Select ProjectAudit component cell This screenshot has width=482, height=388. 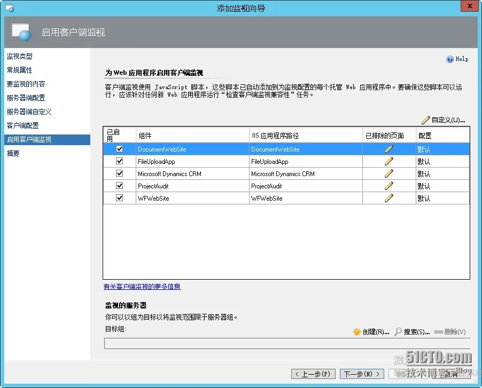(192, 186)
